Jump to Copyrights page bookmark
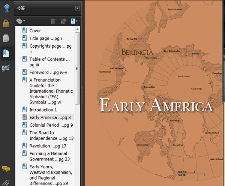Screen dimensions: 225x186 tap(50, 49)
